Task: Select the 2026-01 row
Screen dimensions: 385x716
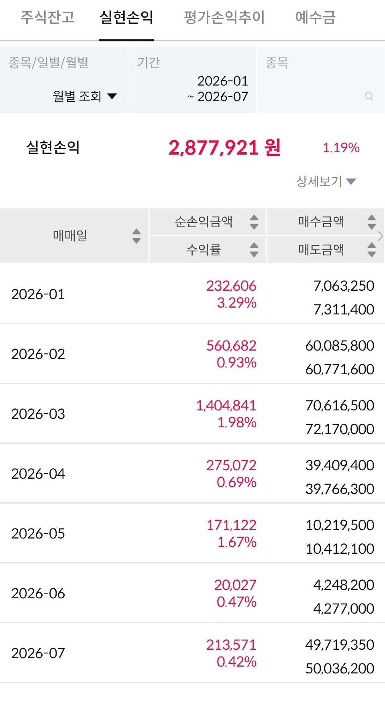Action: [192, 294]
